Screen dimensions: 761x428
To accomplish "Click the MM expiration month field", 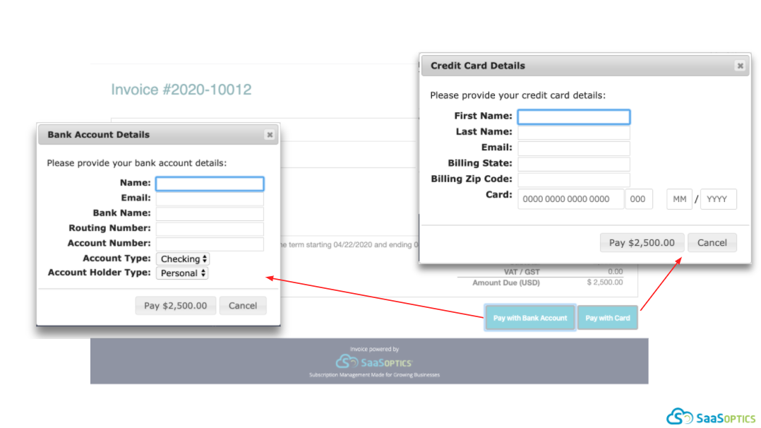I will click(x=679, y=199).
